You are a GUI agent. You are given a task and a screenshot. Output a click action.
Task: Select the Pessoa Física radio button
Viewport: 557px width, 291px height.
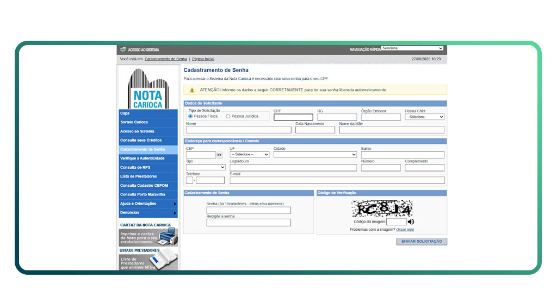190,116
